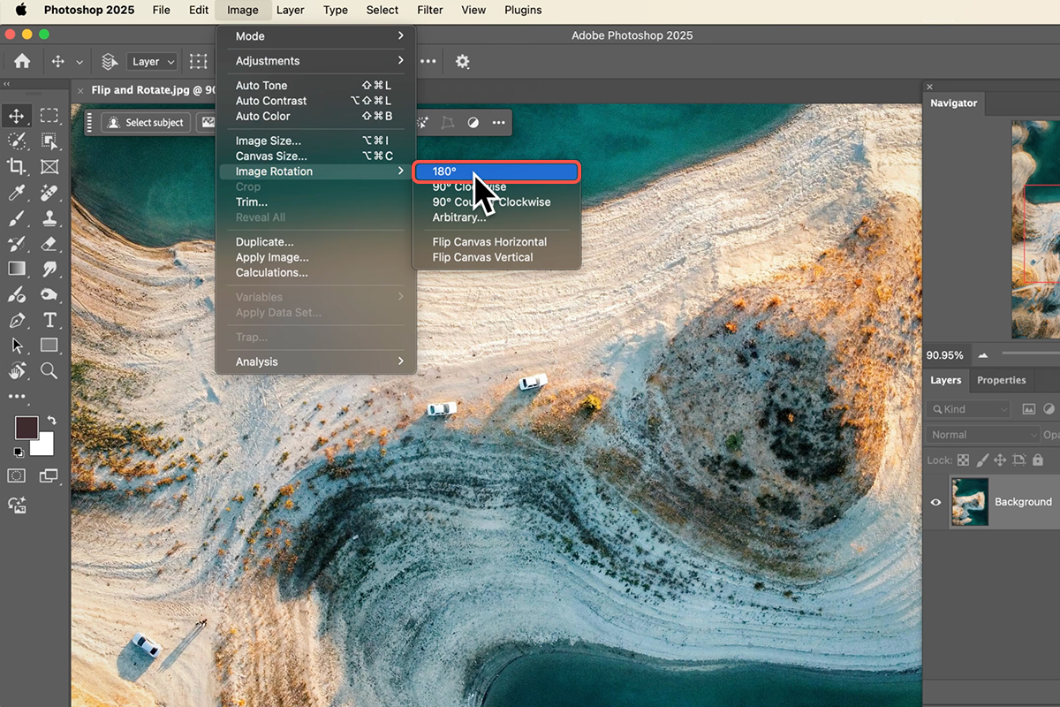Click Flip Canvas Horizontal menu item
1060x707 pixels.
point(489,242)
